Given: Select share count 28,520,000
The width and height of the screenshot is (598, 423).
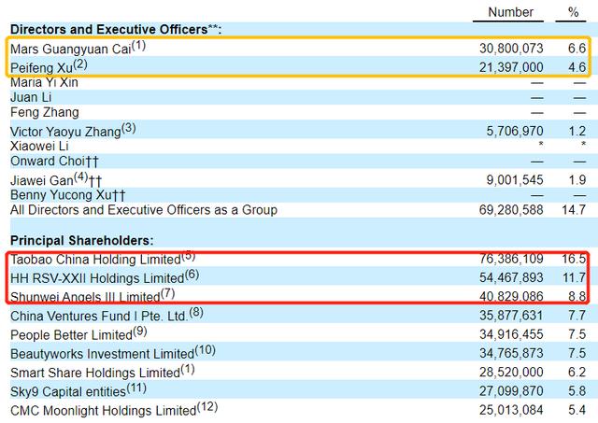Looking at the screenshot, I should (x=511, y=373).
